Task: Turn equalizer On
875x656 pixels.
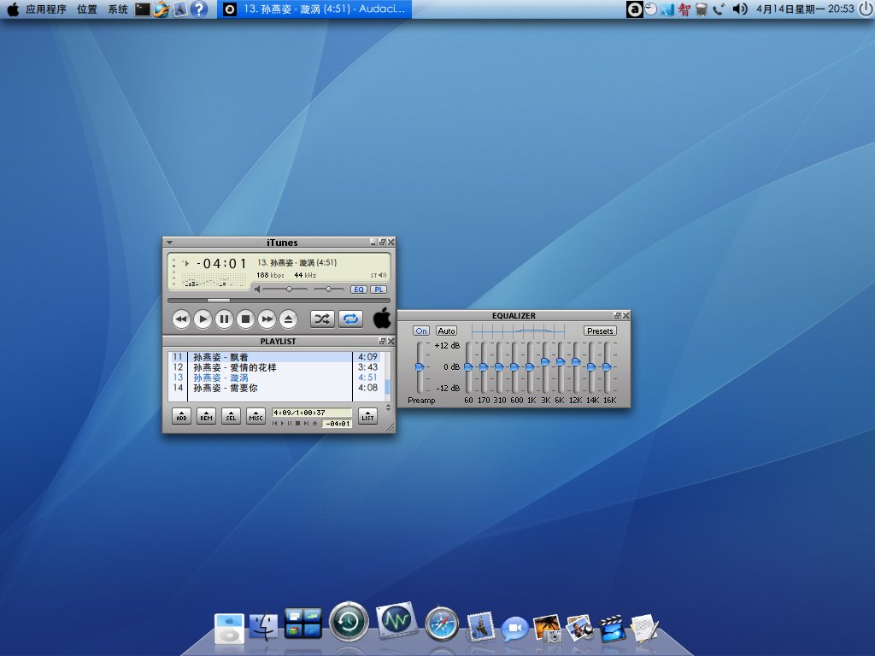Action: (x=421, y=331)
